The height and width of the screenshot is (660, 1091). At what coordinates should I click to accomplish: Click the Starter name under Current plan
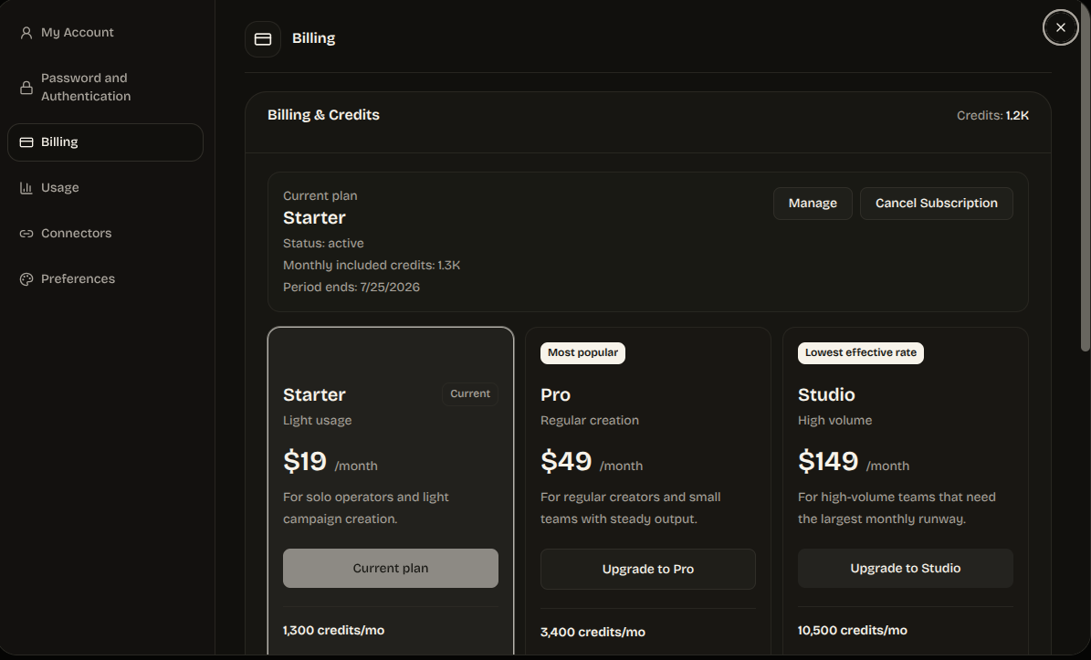314,217
